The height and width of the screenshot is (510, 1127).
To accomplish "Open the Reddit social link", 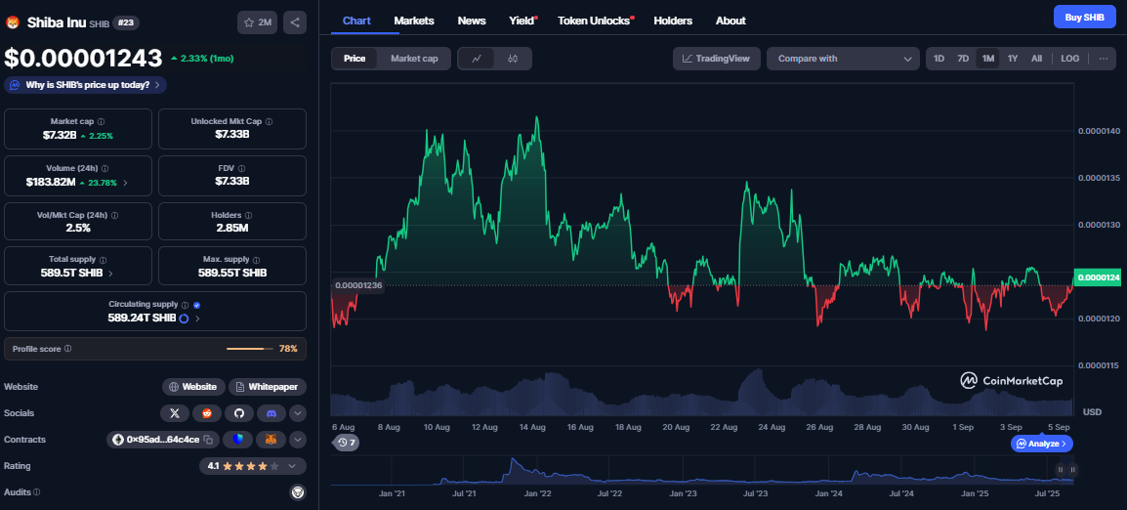I will [x=207, y=413].
